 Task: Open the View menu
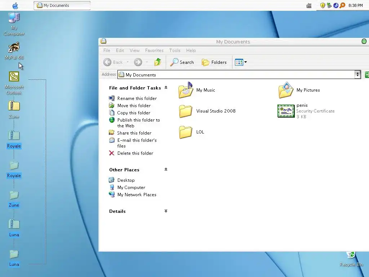135,50
